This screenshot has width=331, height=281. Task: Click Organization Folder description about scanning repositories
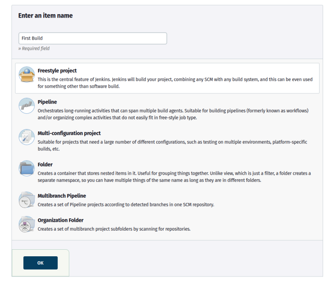click(114, 229)
